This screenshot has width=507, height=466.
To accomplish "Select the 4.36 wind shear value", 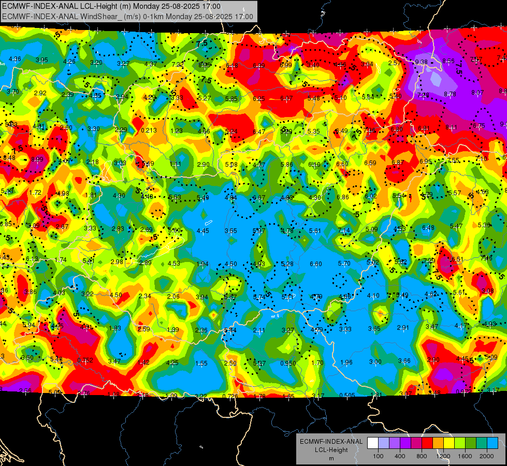I will click(x=15, y=59).
